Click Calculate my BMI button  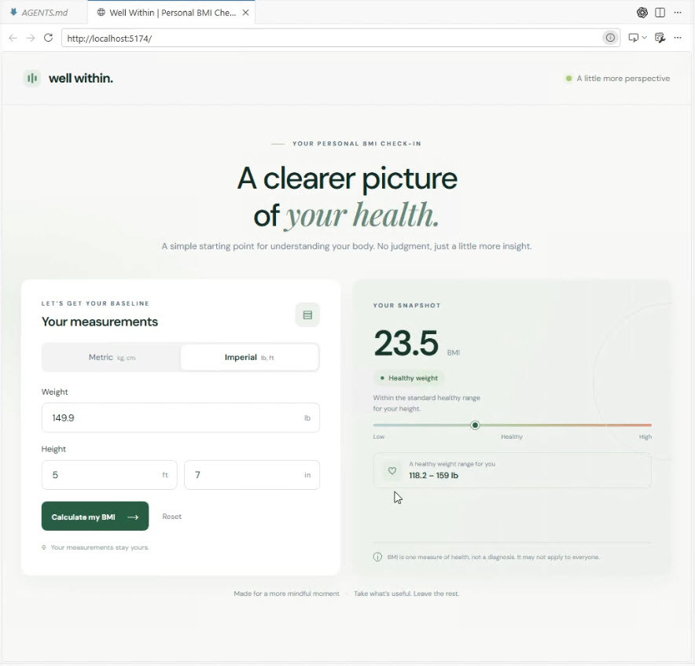[x=95, y=517]
